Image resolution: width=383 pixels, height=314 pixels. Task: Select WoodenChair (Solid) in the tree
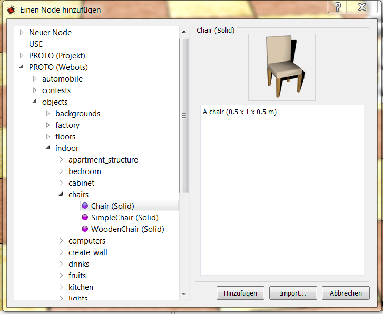pyautogui.click(x=127, y=229)
